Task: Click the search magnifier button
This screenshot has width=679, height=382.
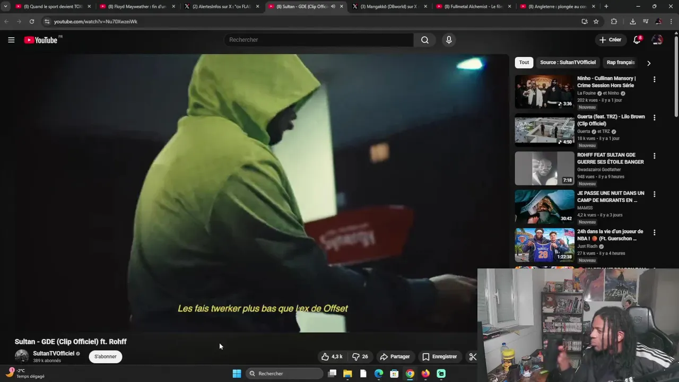Action: pyautogui.click(x=425, y=40)
